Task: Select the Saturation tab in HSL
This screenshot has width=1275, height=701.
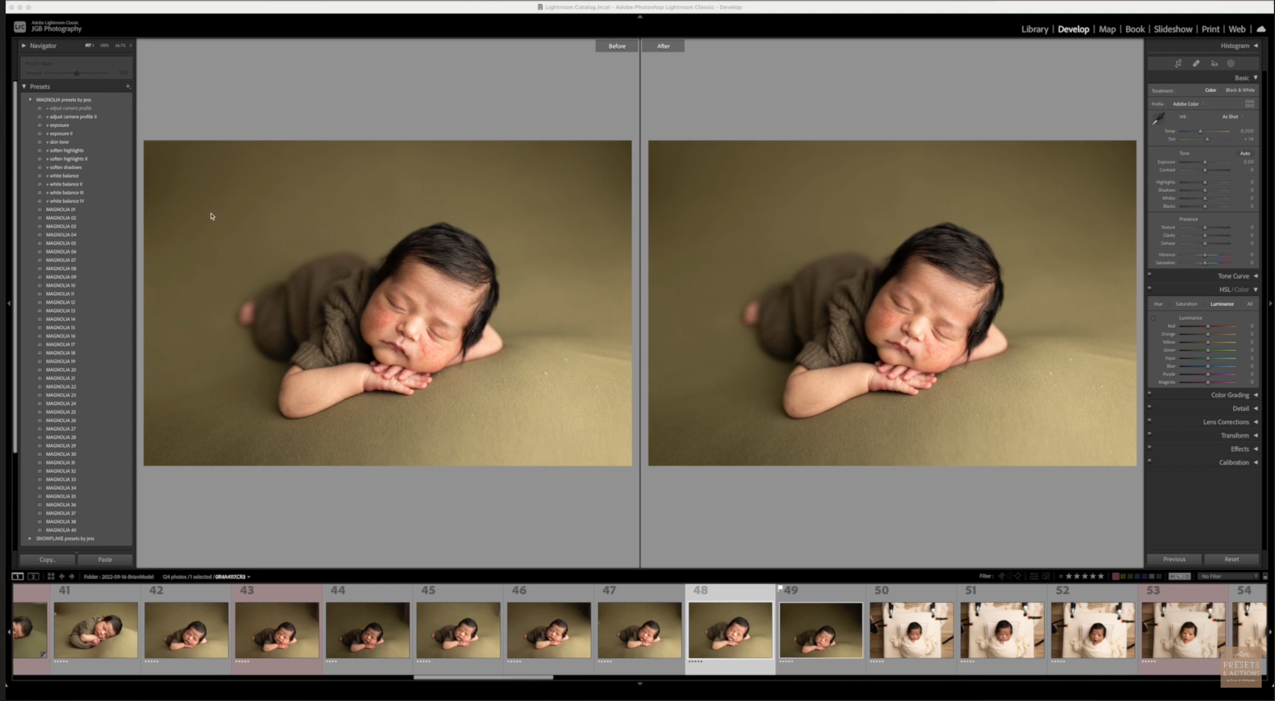Action: tap(1186, 304)
